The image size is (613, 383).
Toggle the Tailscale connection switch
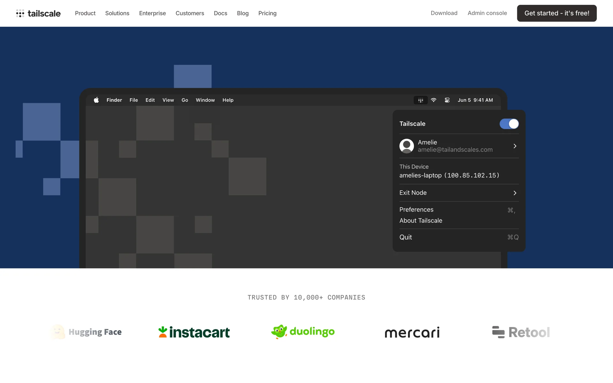coord(509,124)
